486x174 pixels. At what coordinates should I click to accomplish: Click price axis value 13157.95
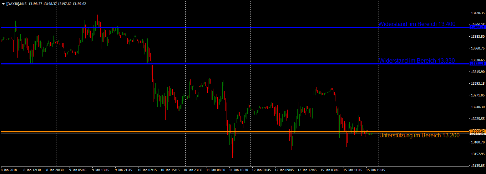coord(478,154)
